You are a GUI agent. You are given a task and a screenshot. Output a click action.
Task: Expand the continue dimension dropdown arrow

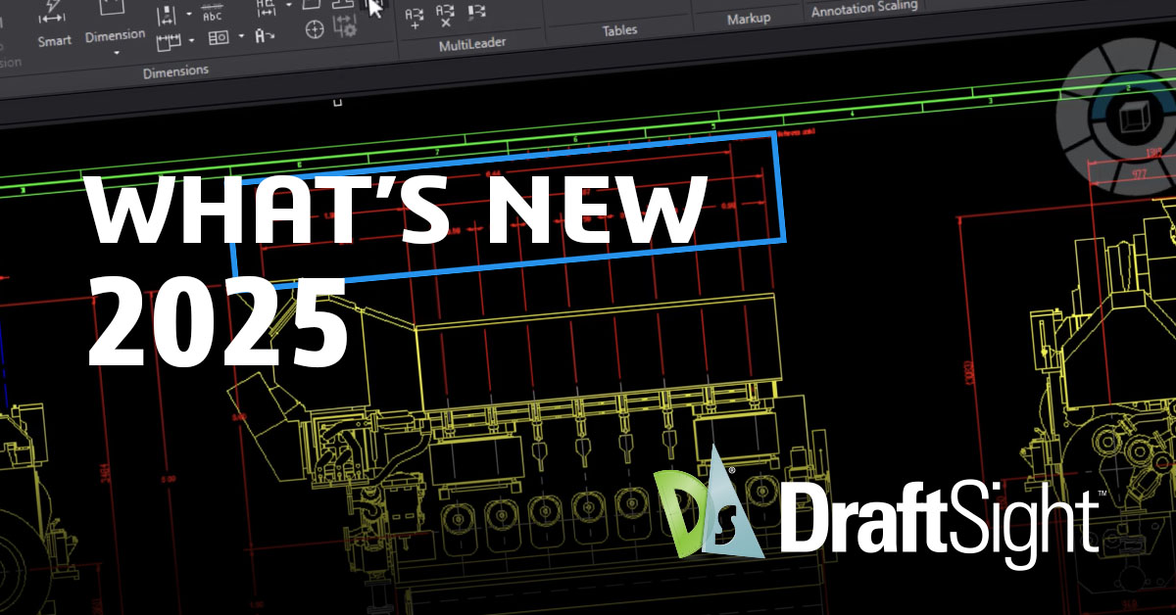pyautogui.click(x=190, y=41)
